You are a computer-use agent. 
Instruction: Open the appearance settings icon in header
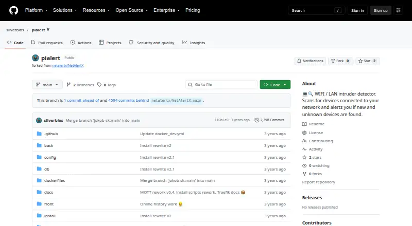pos(398,10)
